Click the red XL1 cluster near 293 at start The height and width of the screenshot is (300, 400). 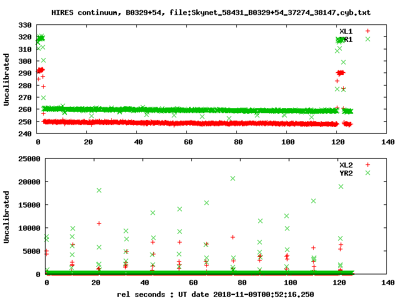click(x=40, y=70)
